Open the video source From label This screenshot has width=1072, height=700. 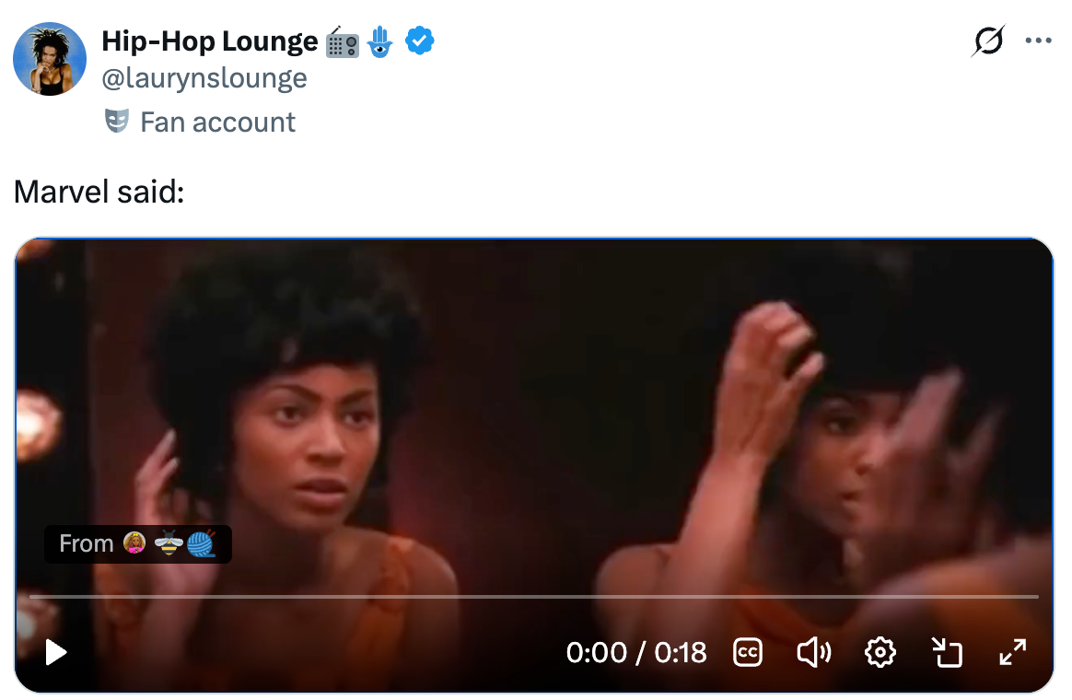138,544
